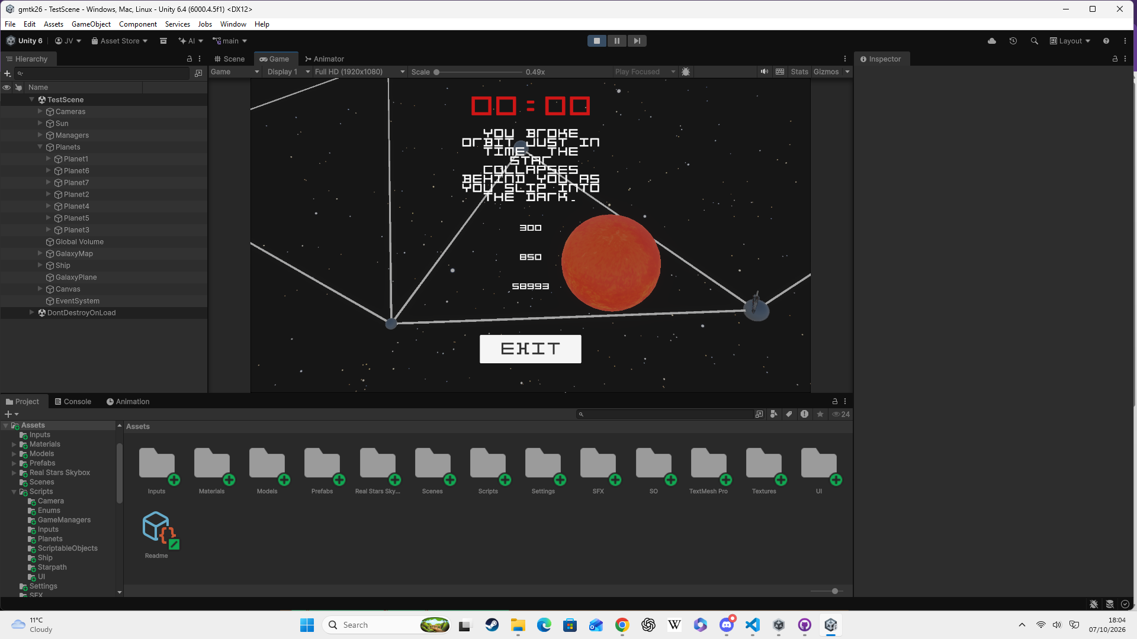1137x639 pixels.
Task: Open the cloud services icon in toolbar
Action: 992,41
